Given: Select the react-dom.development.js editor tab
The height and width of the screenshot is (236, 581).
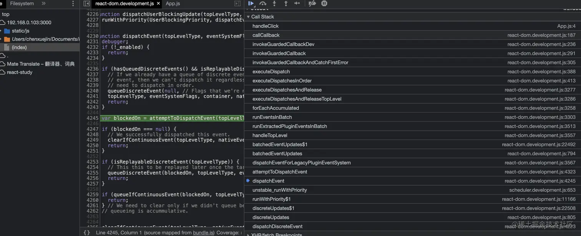Looking at the screenshot, I should tap(124, 3).
